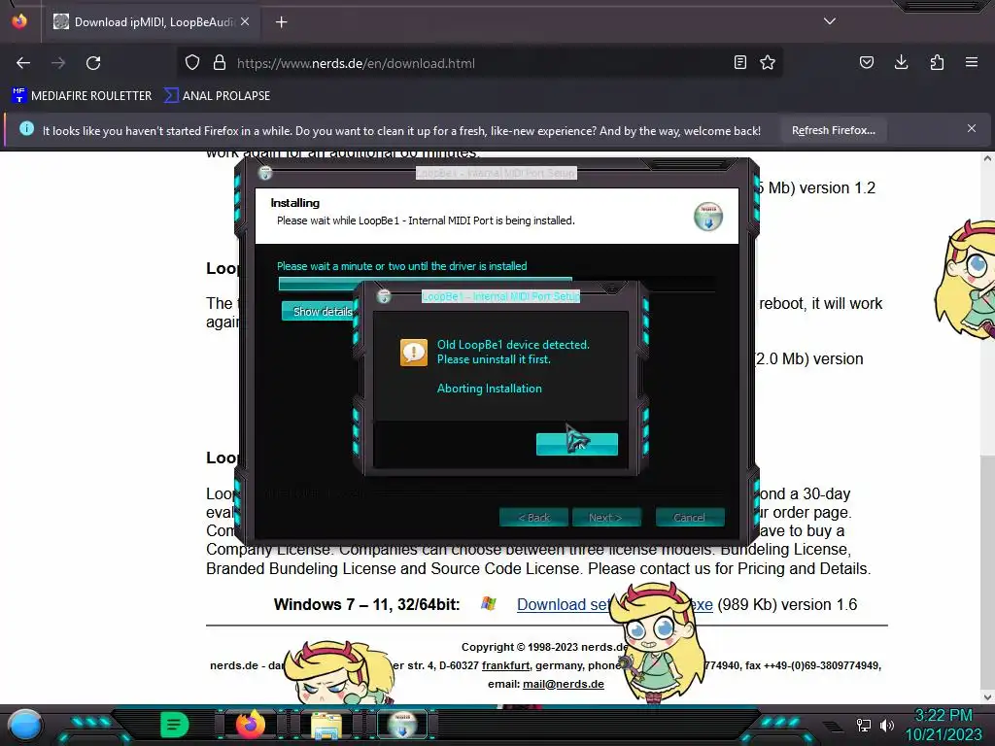The width and height of the screenshot is (995, 746).
Task: Click the frankfurt link in footer
Action: pyautogui.click(x=505, y=665)
